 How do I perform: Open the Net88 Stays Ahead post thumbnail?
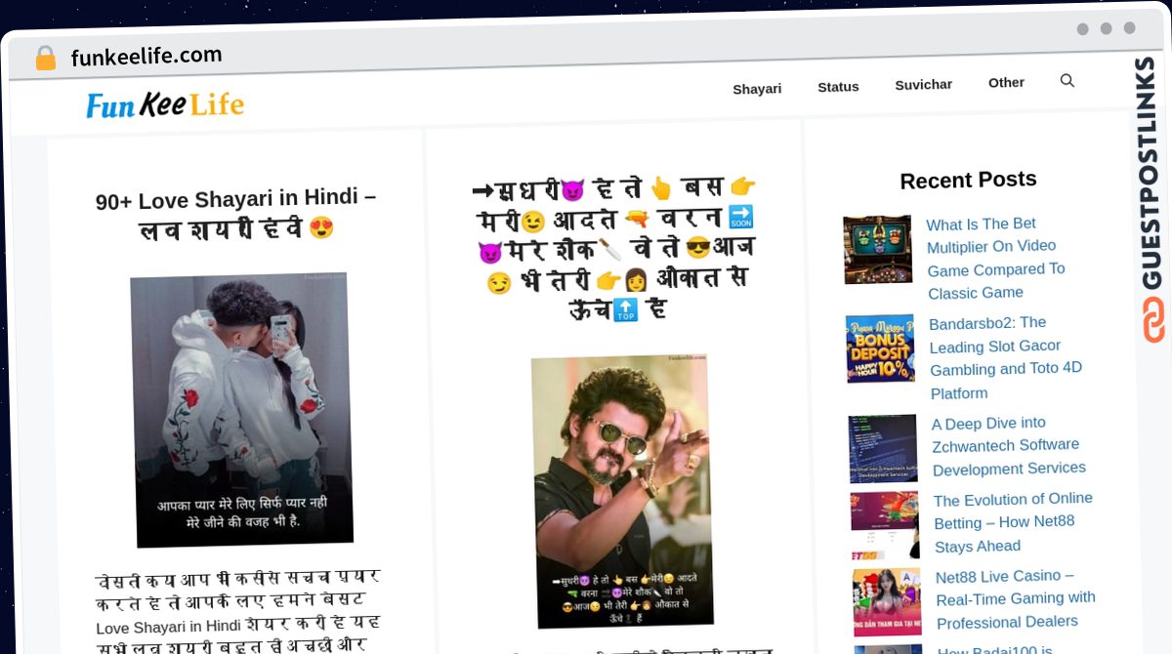coord(886,525)
